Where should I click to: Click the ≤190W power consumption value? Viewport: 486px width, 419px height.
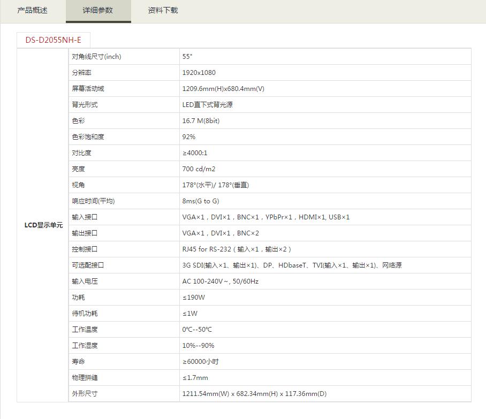194,298
